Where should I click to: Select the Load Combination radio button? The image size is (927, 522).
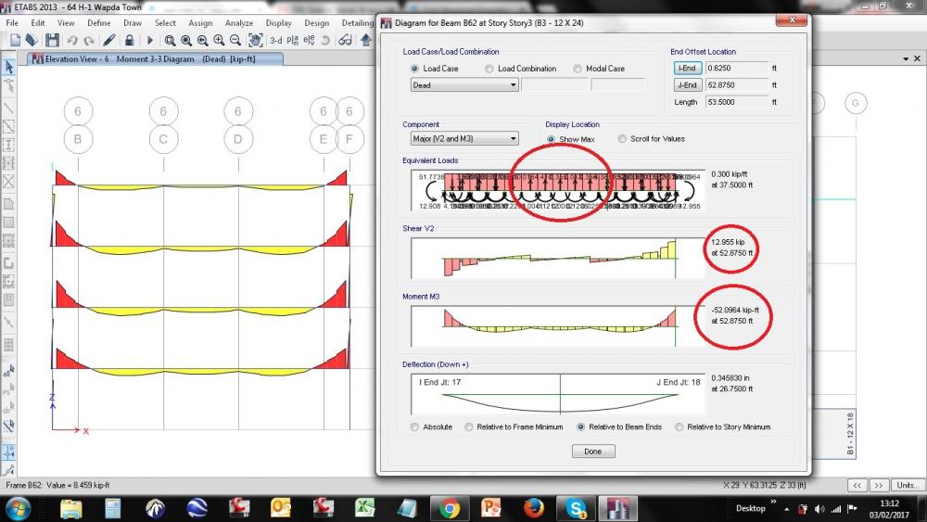click(489, 69)
